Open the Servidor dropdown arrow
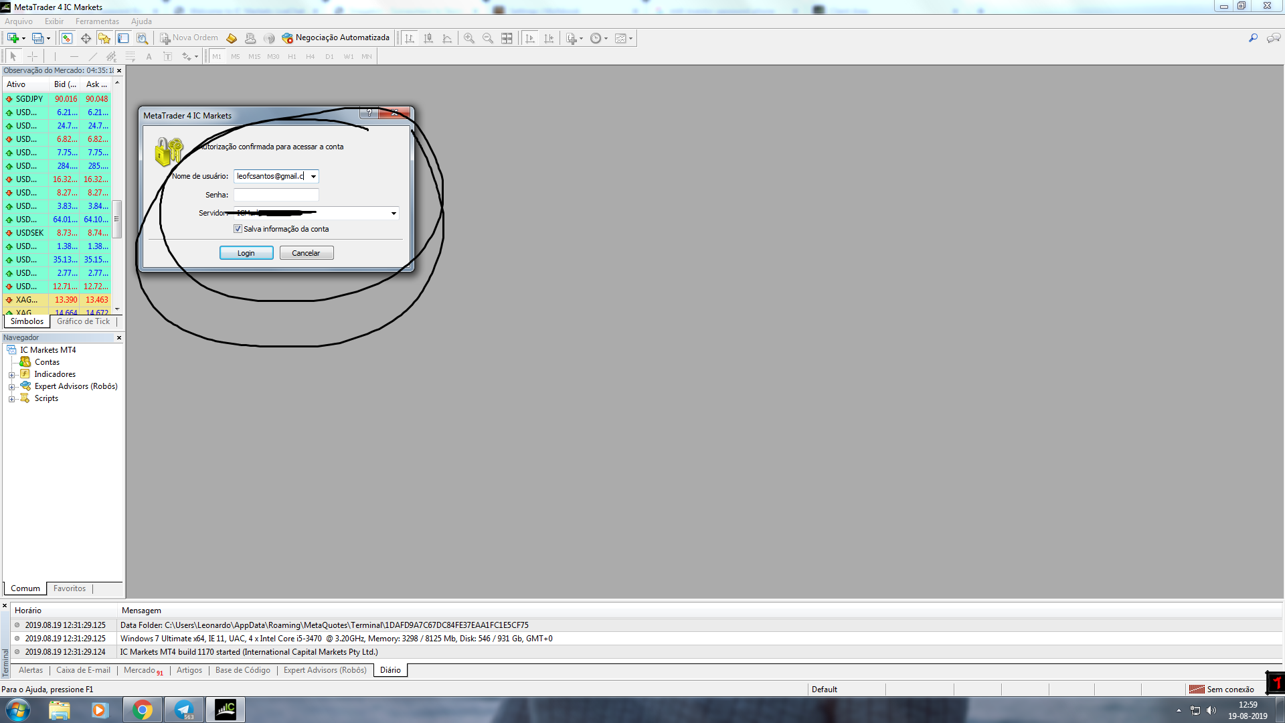Screen dimensions: 1285x723 coord(394,214)
